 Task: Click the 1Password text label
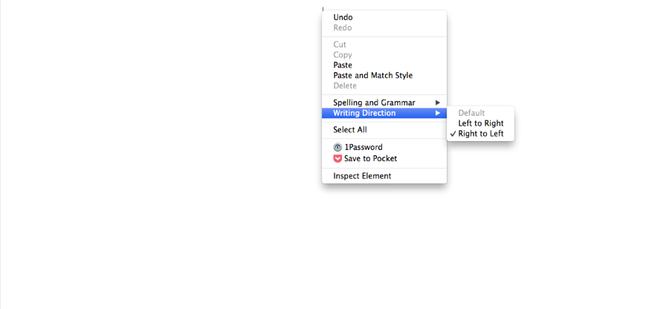(x=363, y=148)
